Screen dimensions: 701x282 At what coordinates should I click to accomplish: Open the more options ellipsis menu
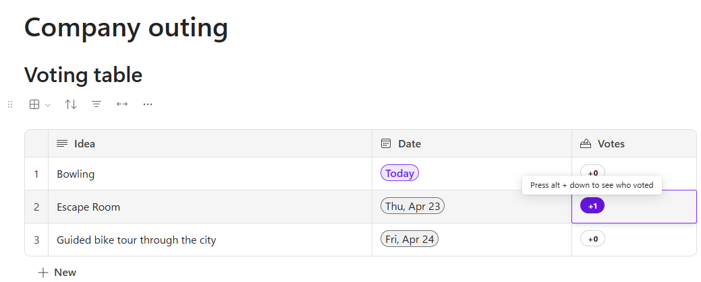pyautogui.click(x=148, y=104)
